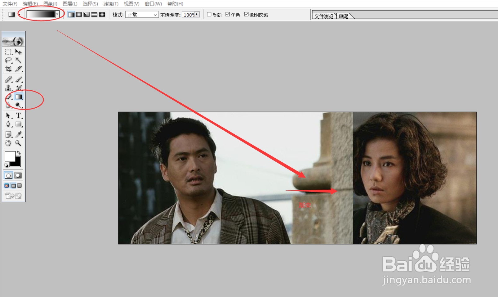Select the Rectangle shape tool
The image size is (498, 297).
tap(18, 124)
